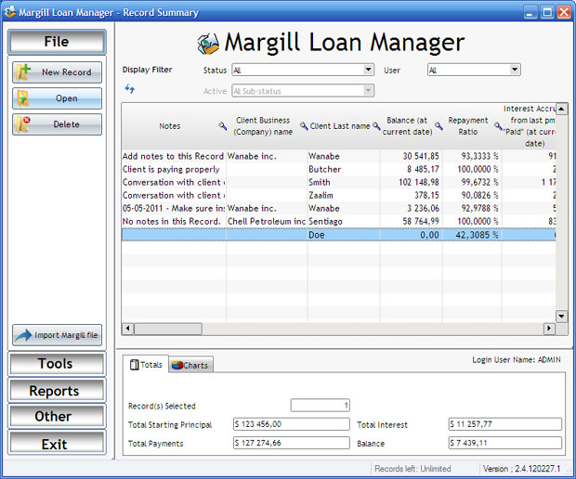Click the New Record button
Screen dimensions: 576x479
point(57,72)
